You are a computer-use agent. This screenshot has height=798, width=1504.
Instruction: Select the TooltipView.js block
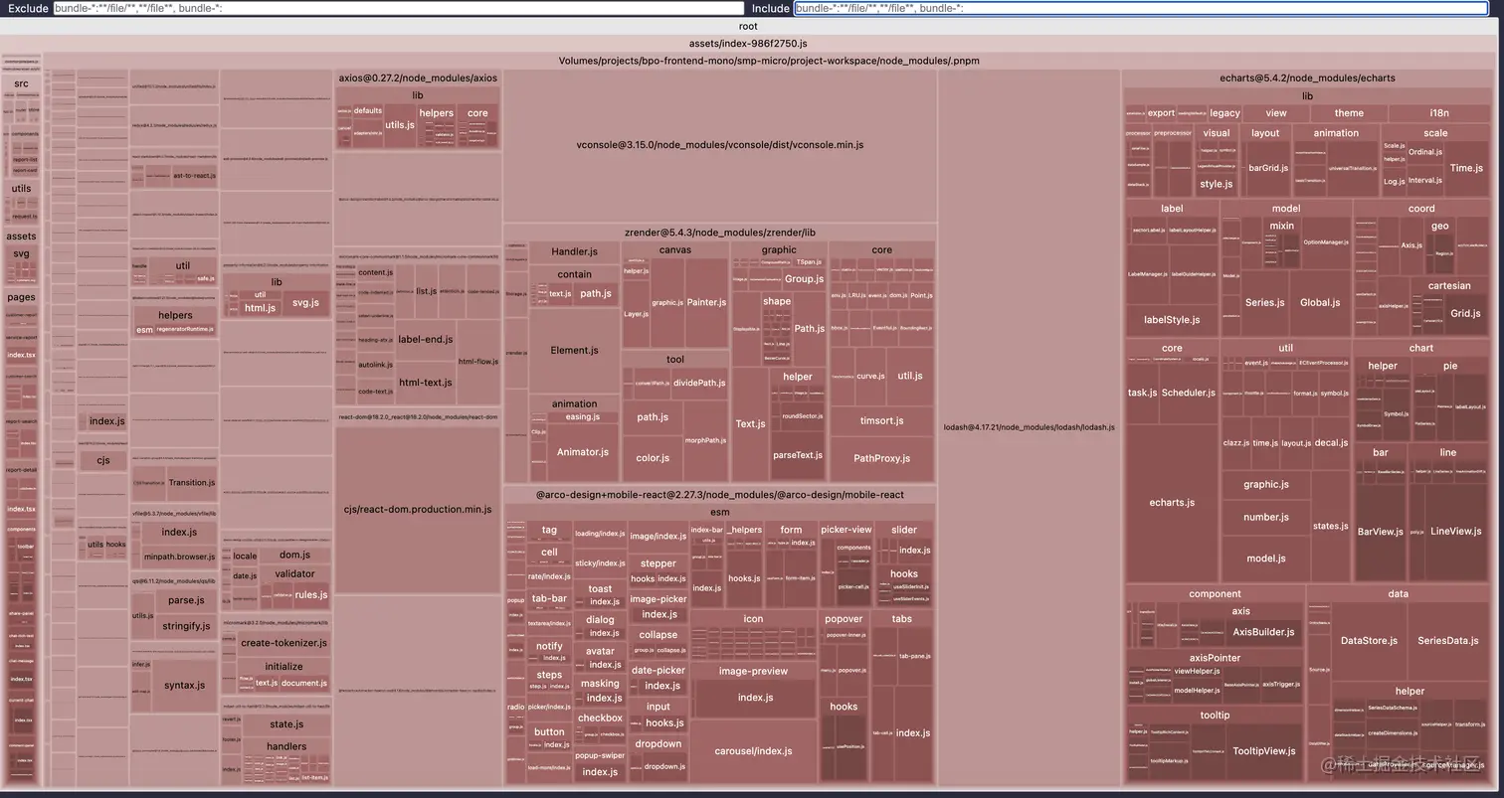pos(1263,751)
